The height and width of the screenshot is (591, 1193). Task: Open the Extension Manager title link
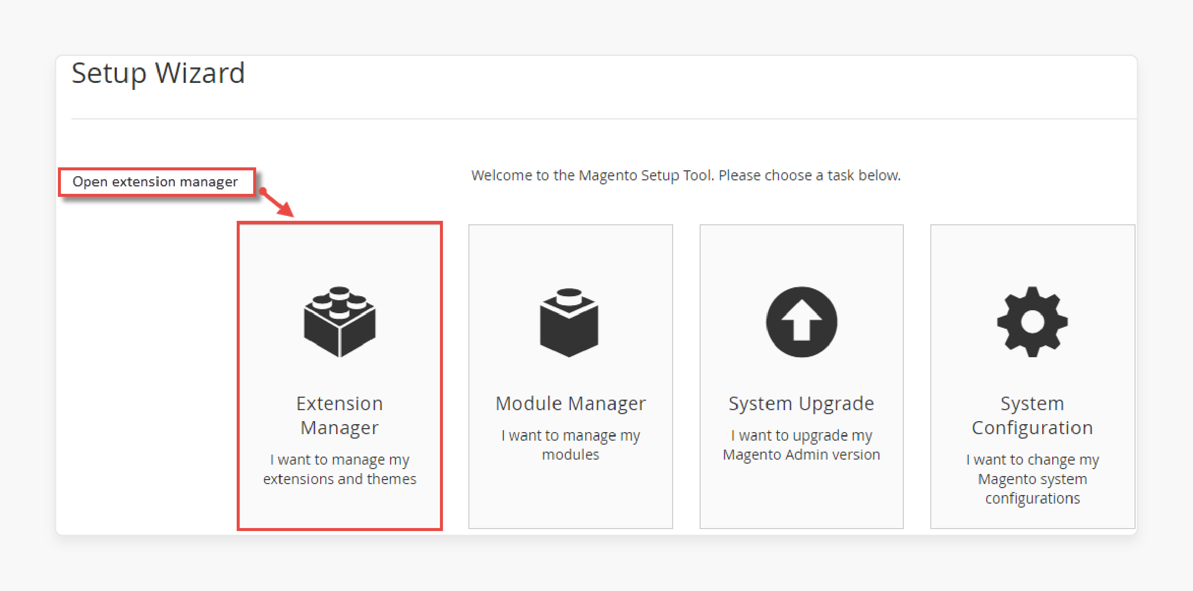click(x=340, y=416)
